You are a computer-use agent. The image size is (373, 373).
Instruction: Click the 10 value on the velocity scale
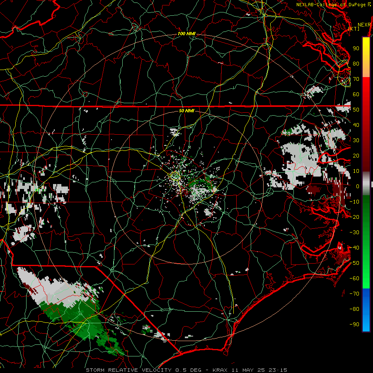pyautogui.click(x=356, y=171)
